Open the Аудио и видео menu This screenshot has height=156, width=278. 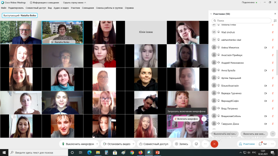61,8
